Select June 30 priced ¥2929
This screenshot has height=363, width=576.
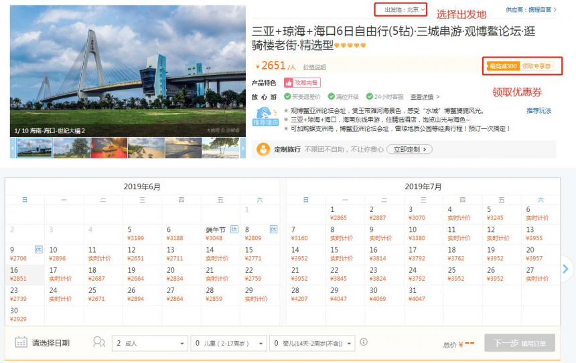[x=25, y=315]
